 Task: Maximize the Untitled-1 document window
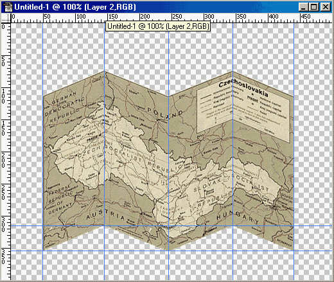(x=314, y=7)
